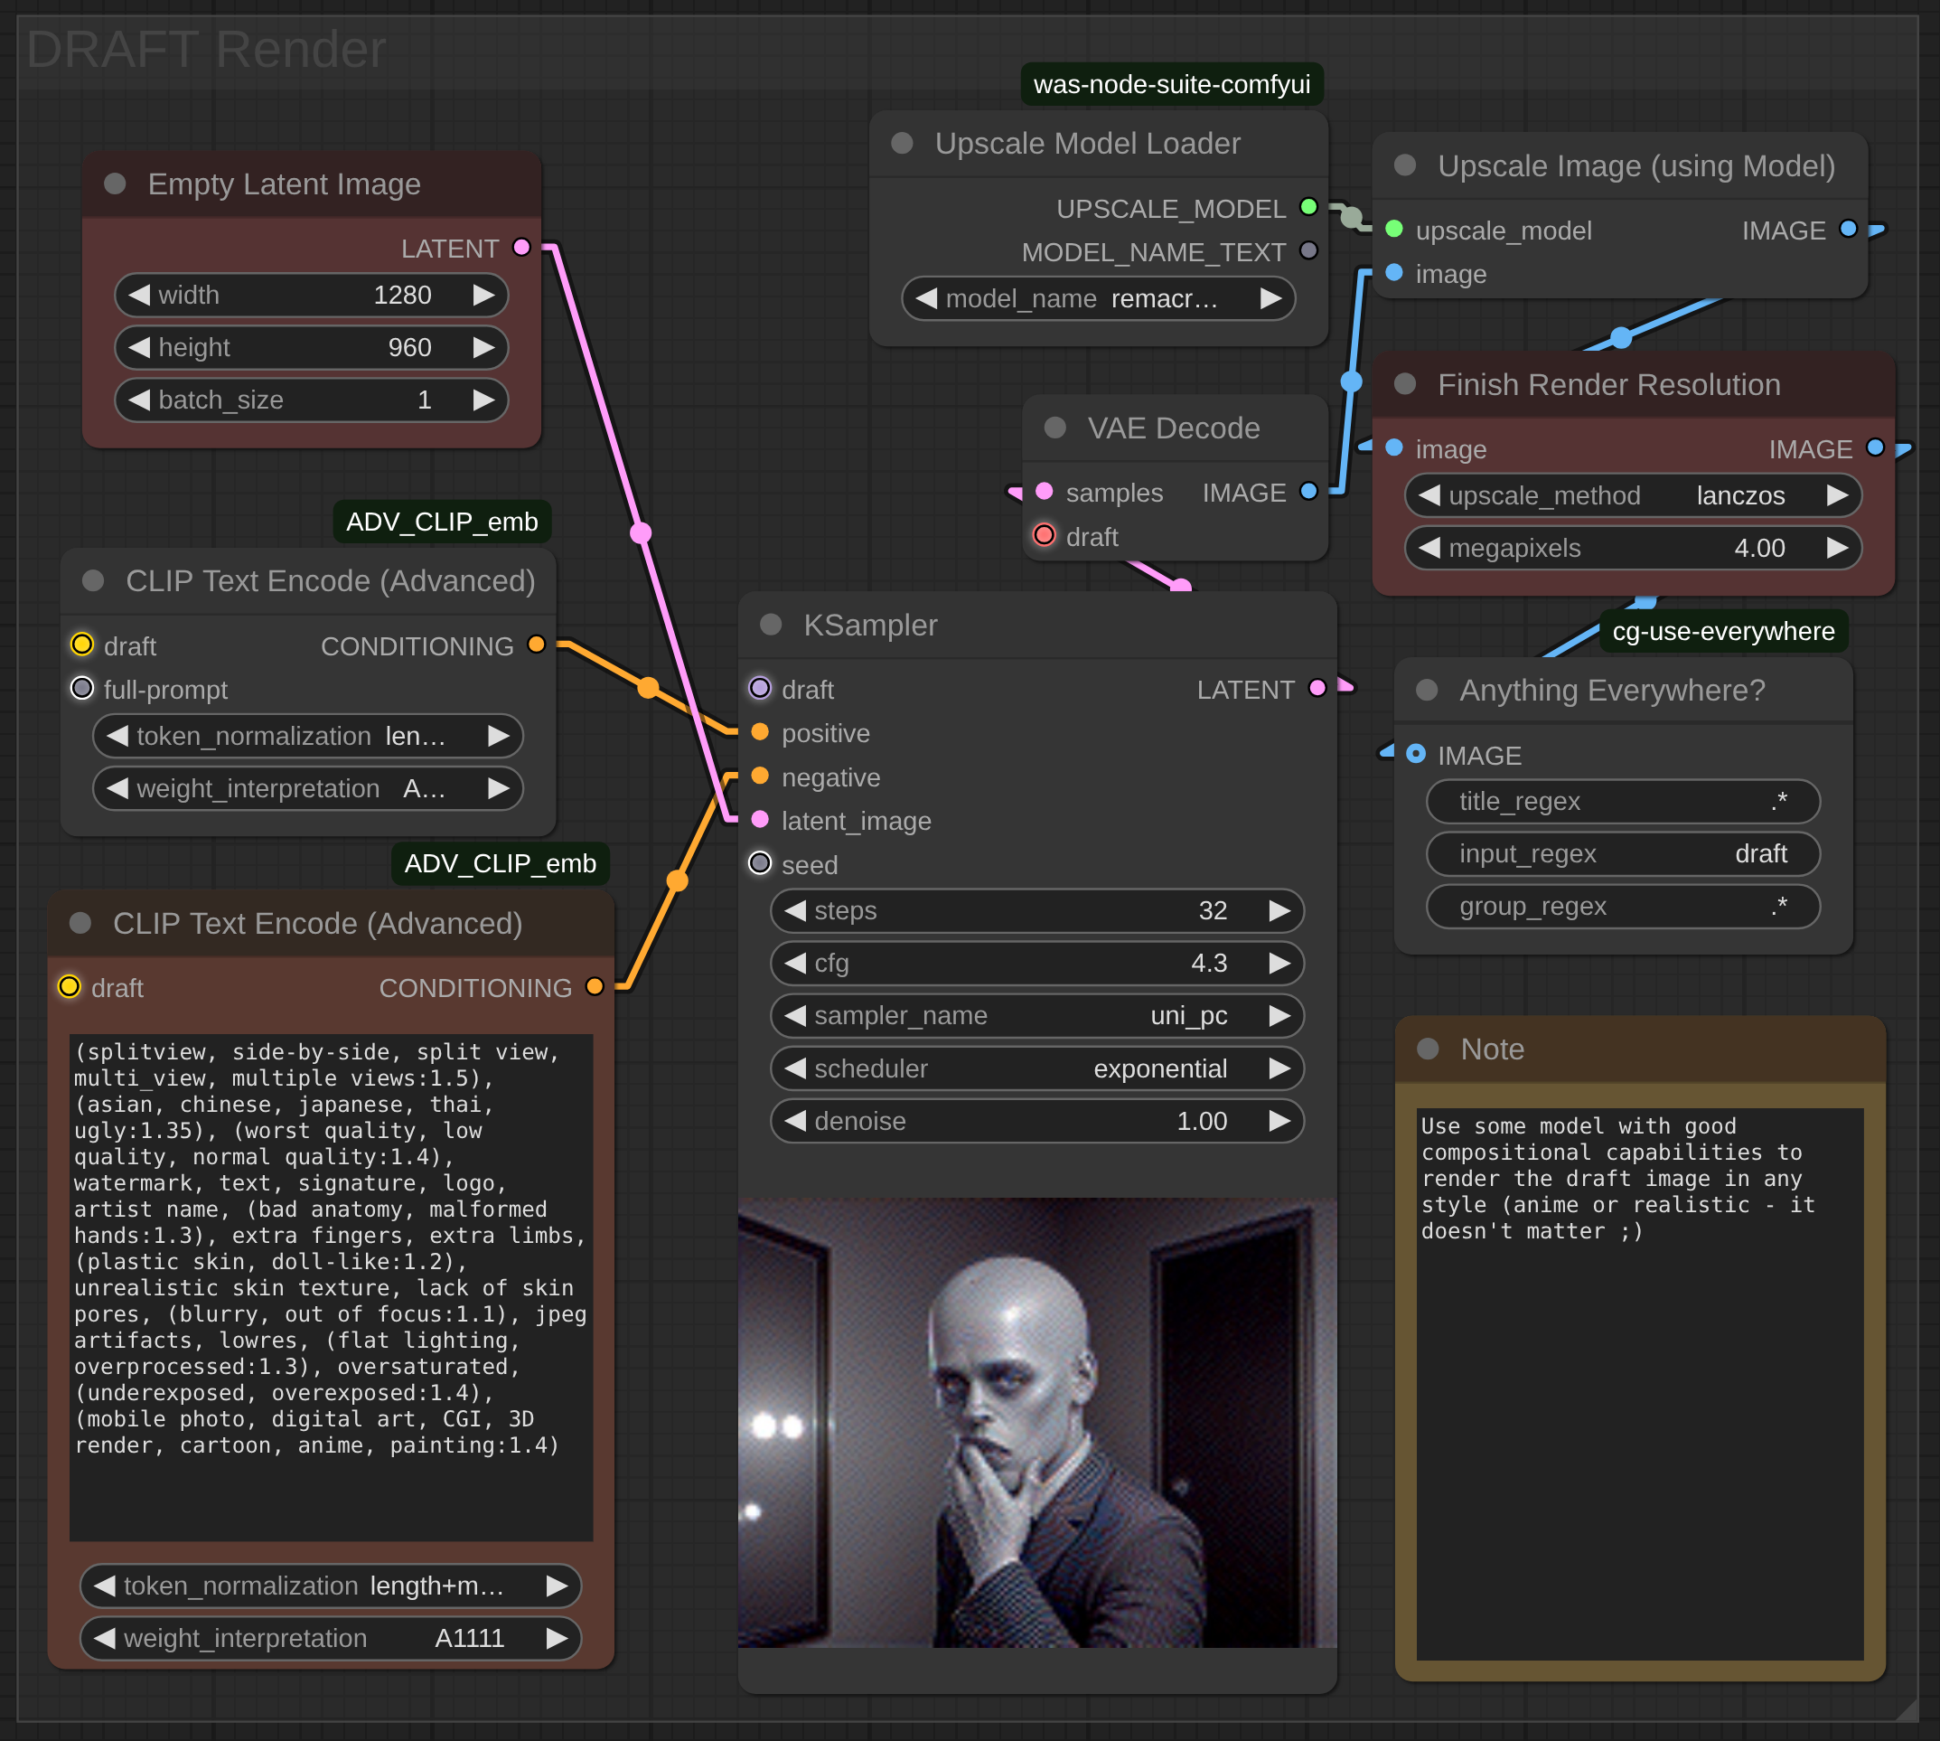Image resolution: width=1940 pixels, height=1741 pixels.
Task: Collapse the Empty Latent Image node dot
Action: point(115,184)
